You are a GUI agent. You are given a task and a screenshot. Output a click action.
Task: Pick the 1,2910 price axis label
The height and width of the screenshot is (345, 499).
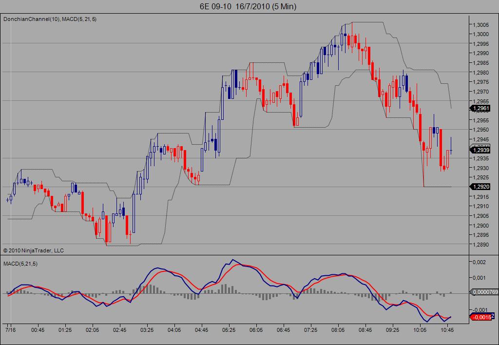point(480,206)
